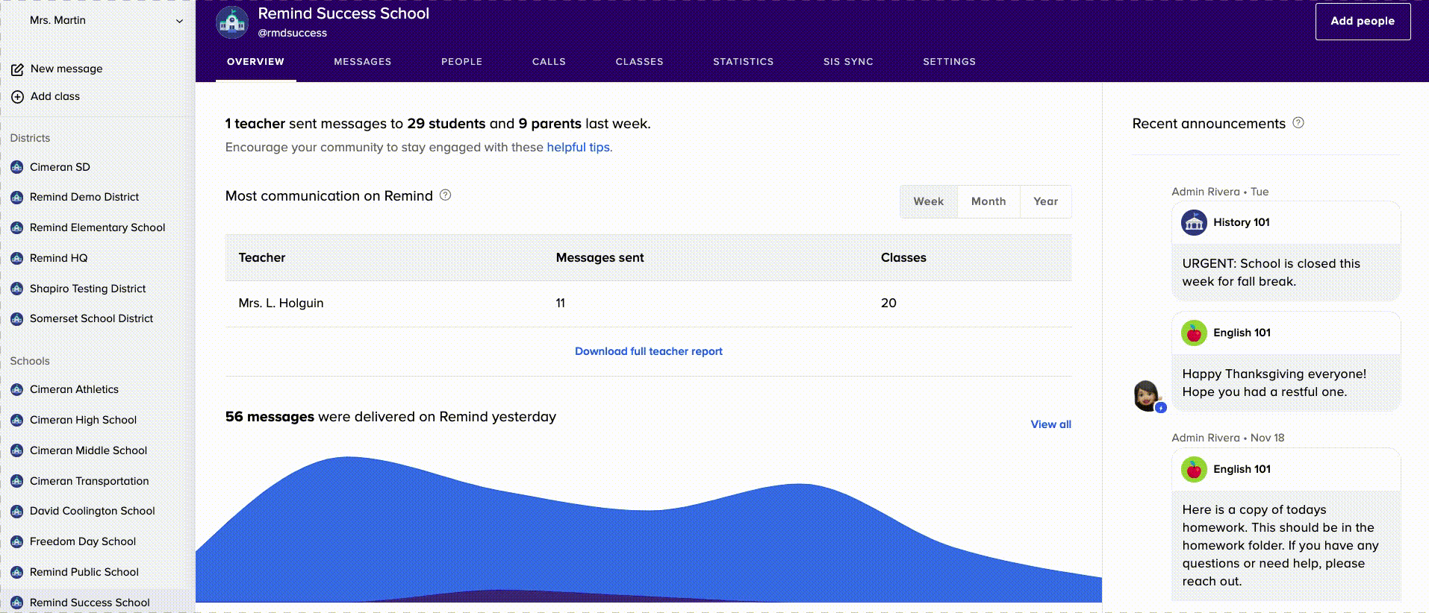This screenshot has width=1429, height=613.
Task: View the Statistics tab
Action: pos(743,62)
